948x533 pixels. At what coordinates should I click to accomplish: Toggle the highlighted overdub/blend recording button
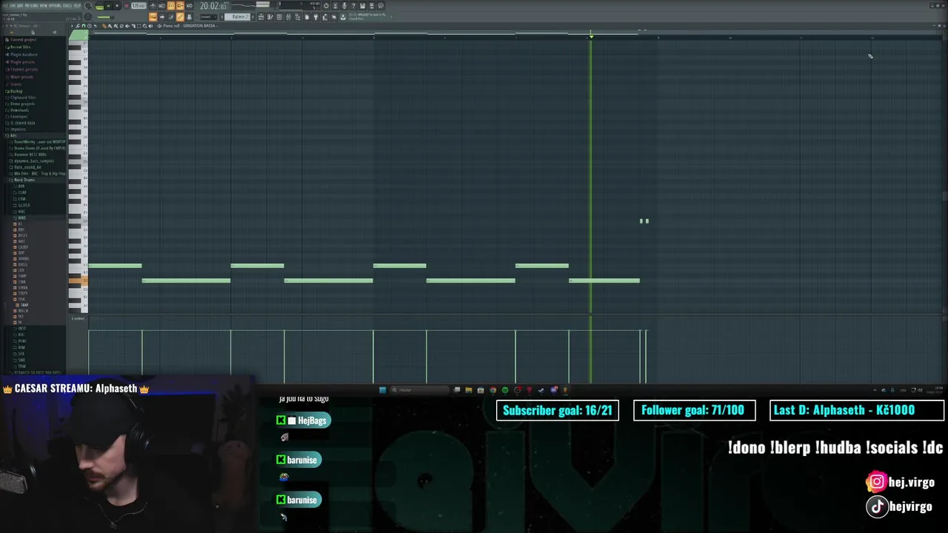point(180,6)
